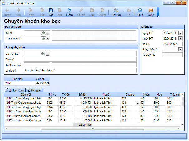This screenshot has height=141, width=189.
Task: Click the Duyệt (browse) toolbar icon
Action: pyautogui.click(x=102, y=12)
